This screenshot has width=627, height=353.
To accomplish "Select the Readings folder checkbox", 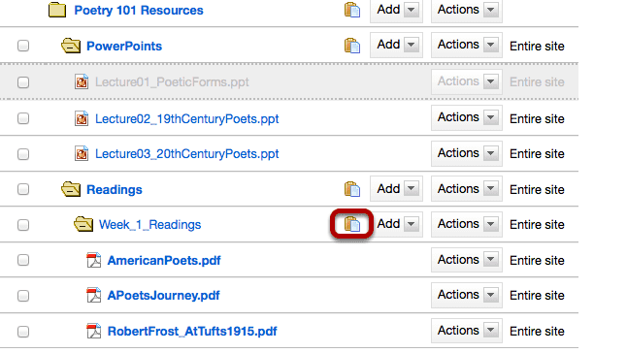I will [23, 189].
